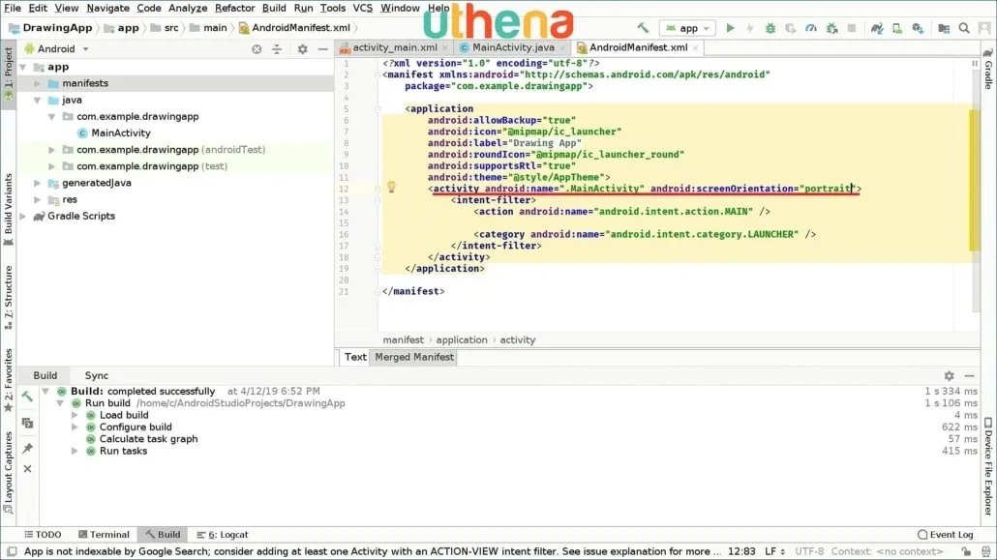Close Build panel with X icon
The width and height of the screenshot is (997, 560).
(27, 468)
